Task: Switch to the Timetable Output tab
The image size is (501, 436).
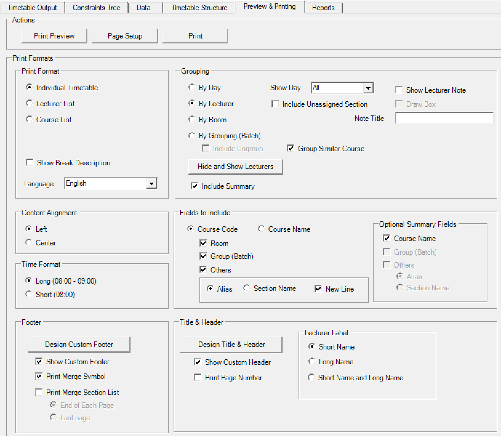Action: click(32, 8)
